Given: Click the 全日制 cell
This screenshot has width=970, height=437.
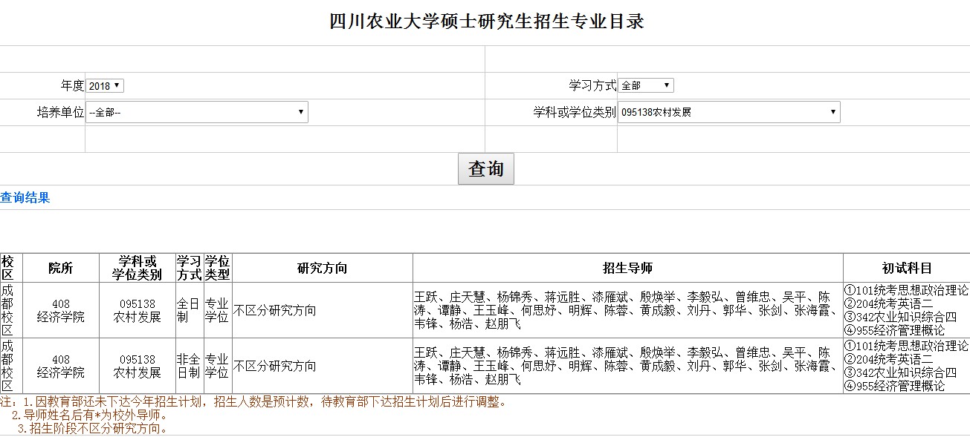Looking at the screenshot, I should (x=190, y=310).
